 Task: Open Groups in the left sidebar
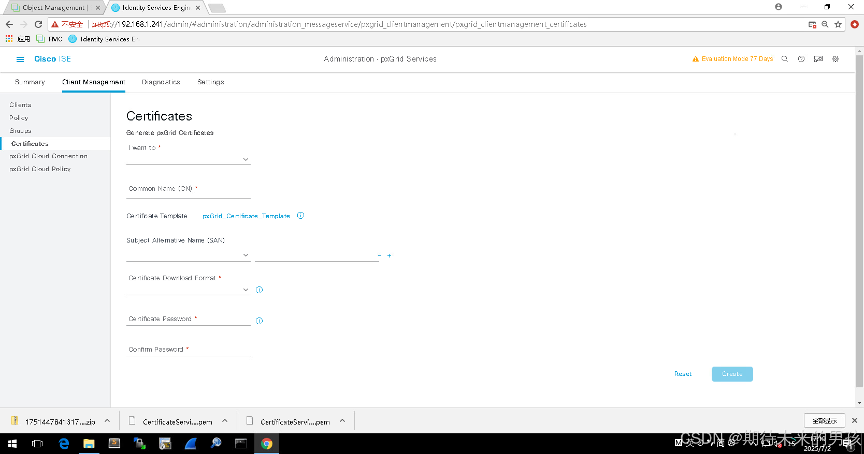point(20,131)
